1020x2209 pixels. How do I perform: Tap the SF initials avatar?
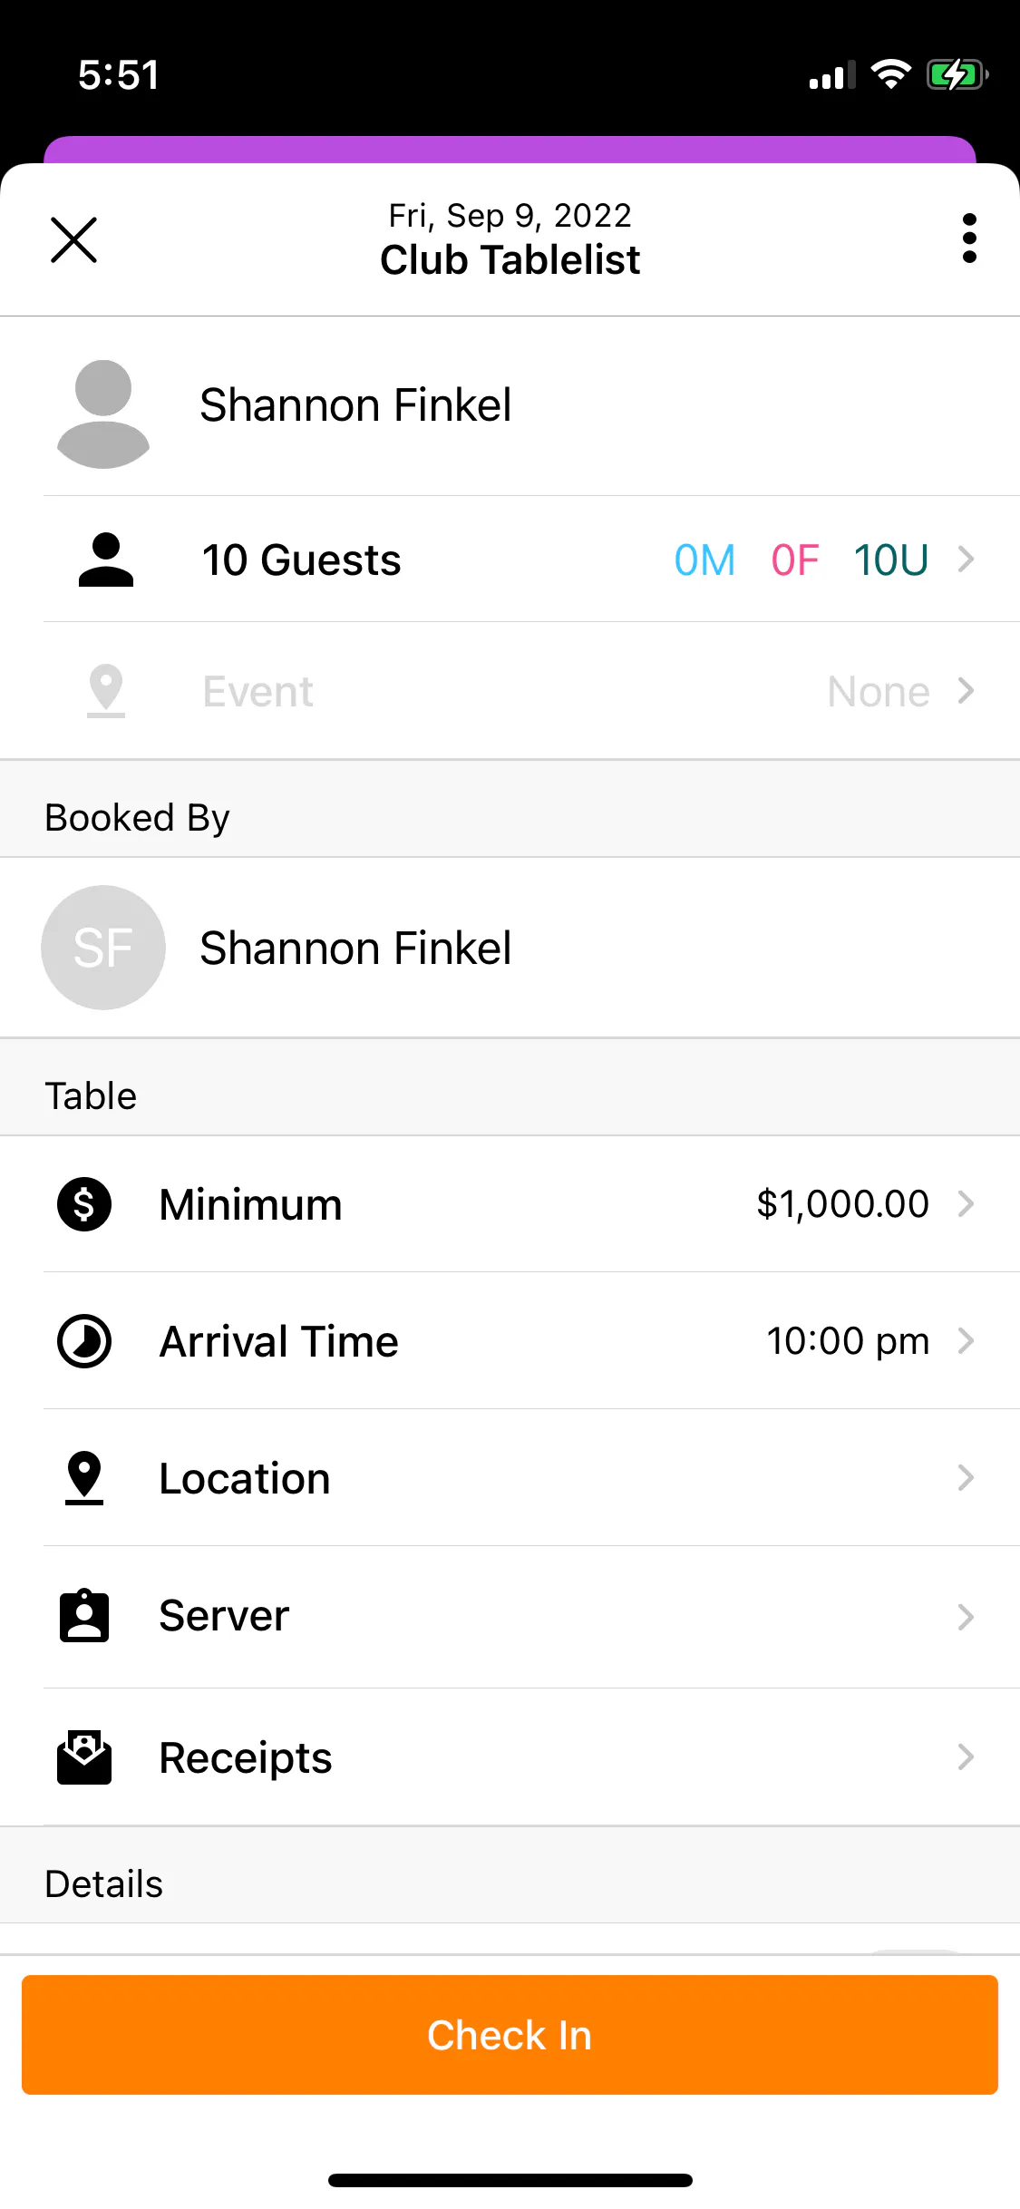coord(103,948)
